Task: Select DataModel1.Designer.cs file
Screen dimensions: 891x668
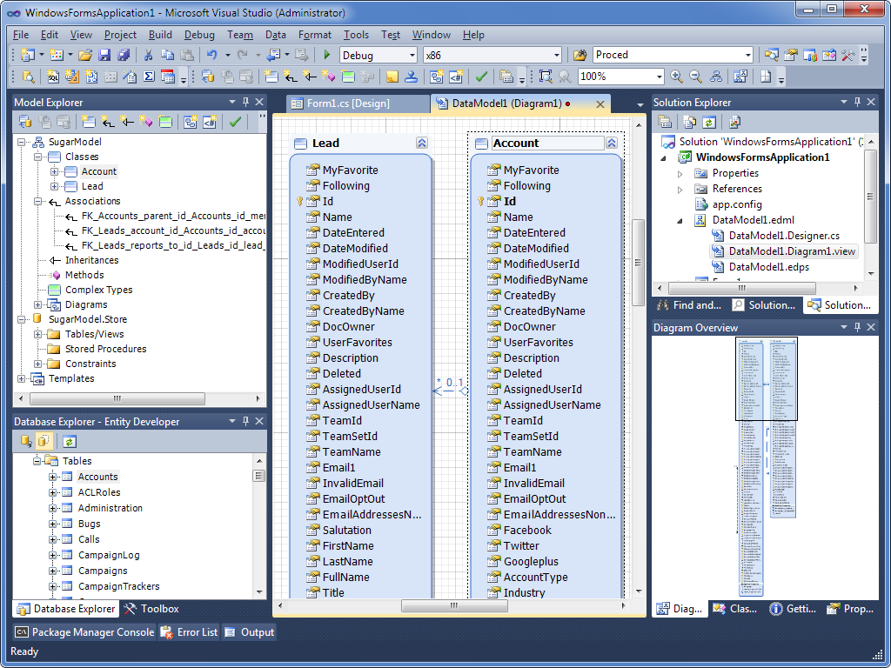Action: click(x=784, y=235)
